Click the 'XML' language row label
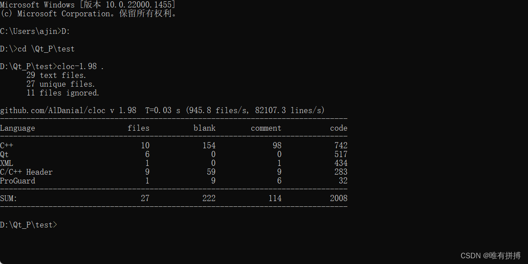Image resolution: width=528 pixels, height=264 pixels. pos(7,163)
